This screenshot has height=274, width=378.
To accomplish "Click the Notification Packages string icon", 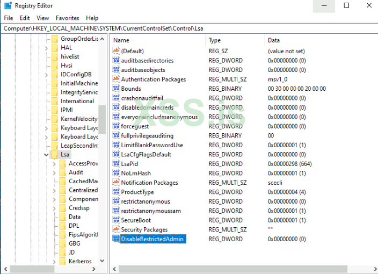I will 116,182.
